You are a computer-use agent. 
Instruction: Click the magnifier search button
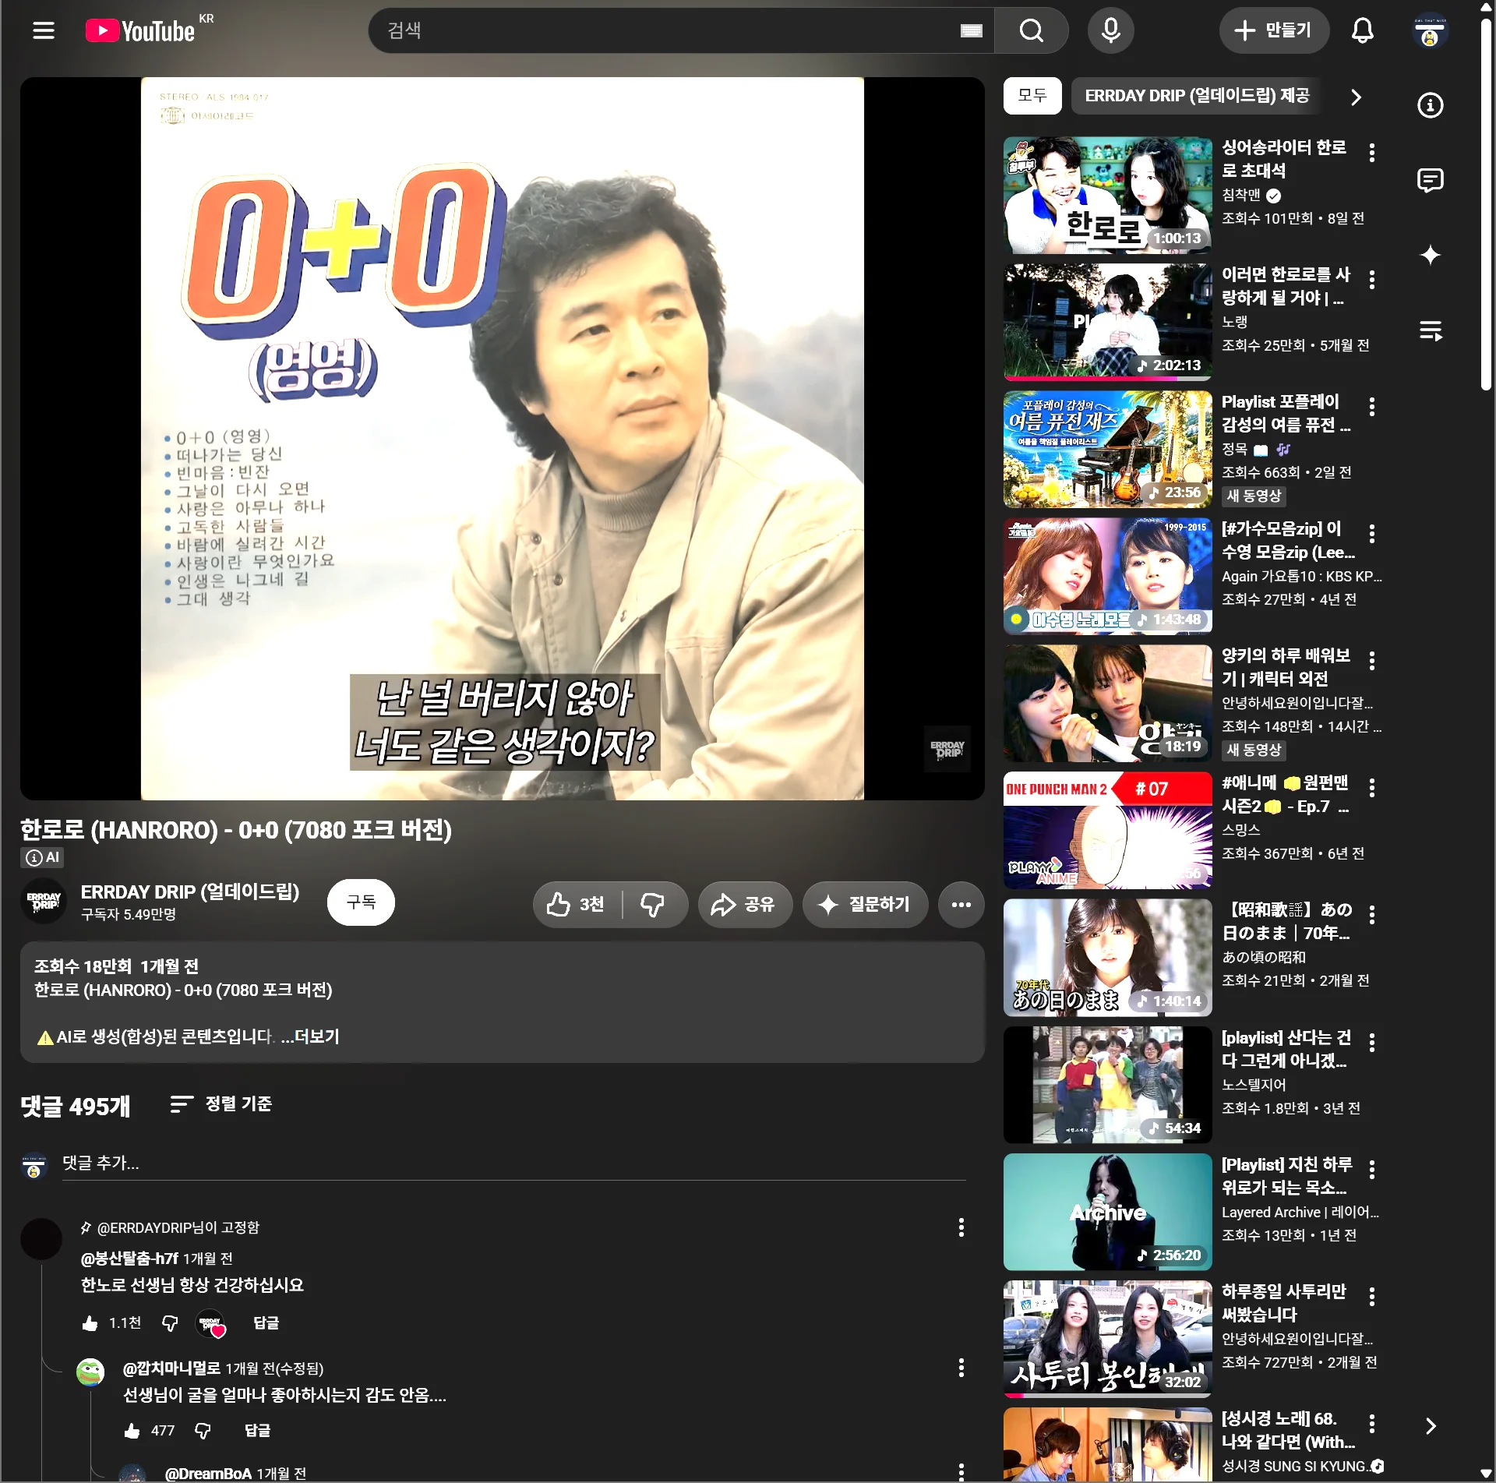1032,31
